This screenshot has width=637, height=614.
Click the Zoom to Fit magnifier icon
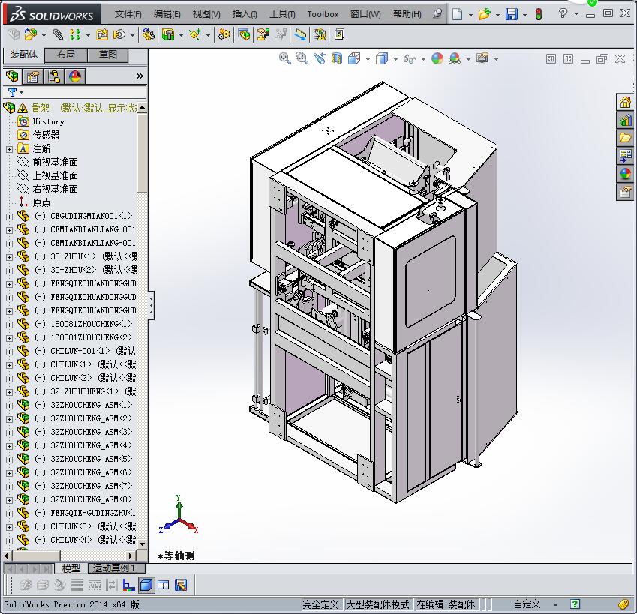285,58
